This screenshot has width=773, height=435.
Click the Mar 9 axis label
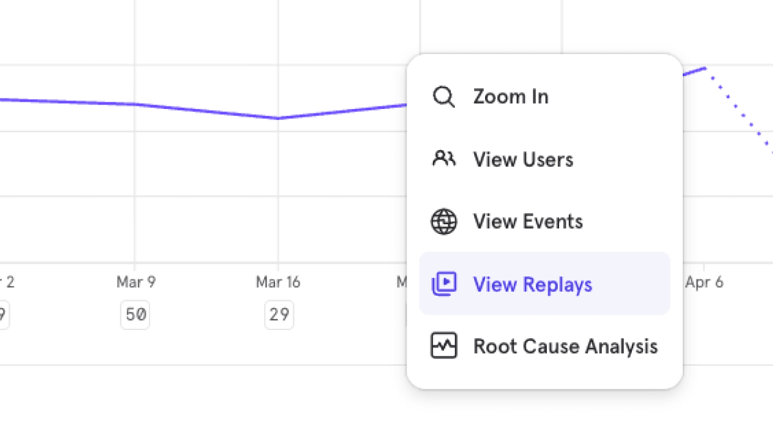point(135,282)
